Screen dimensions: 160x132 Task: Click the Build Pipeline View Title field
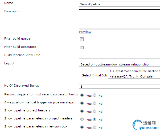pos(120,56)
